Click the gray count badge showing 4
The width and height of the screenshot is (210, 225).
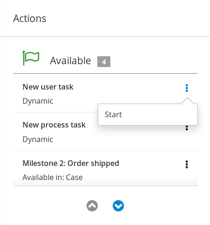[x=104, y=62]
